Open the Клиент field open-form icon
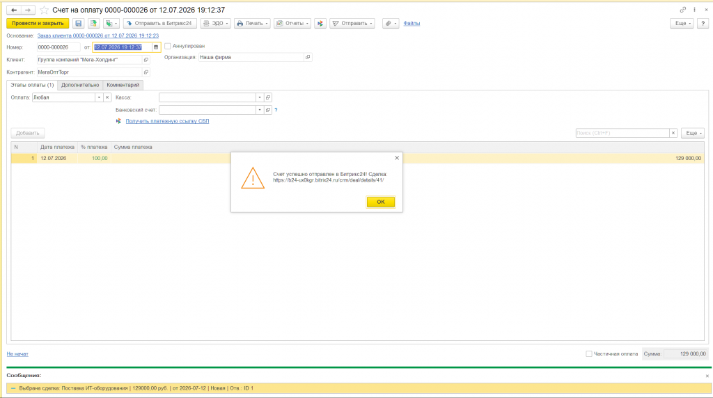This screenshot has height=398, width=713. [146, 60]
